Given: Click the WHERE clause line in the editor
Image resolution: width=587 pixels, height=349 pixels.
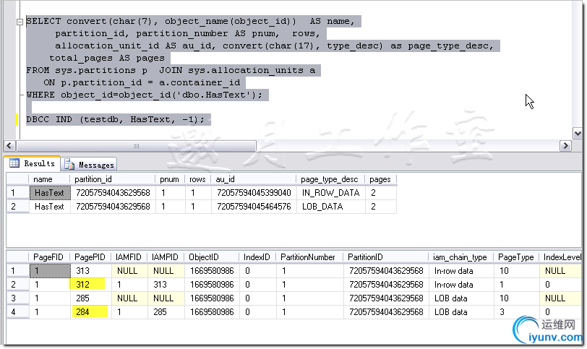Looking at the screenshot, I should point(145,95).
